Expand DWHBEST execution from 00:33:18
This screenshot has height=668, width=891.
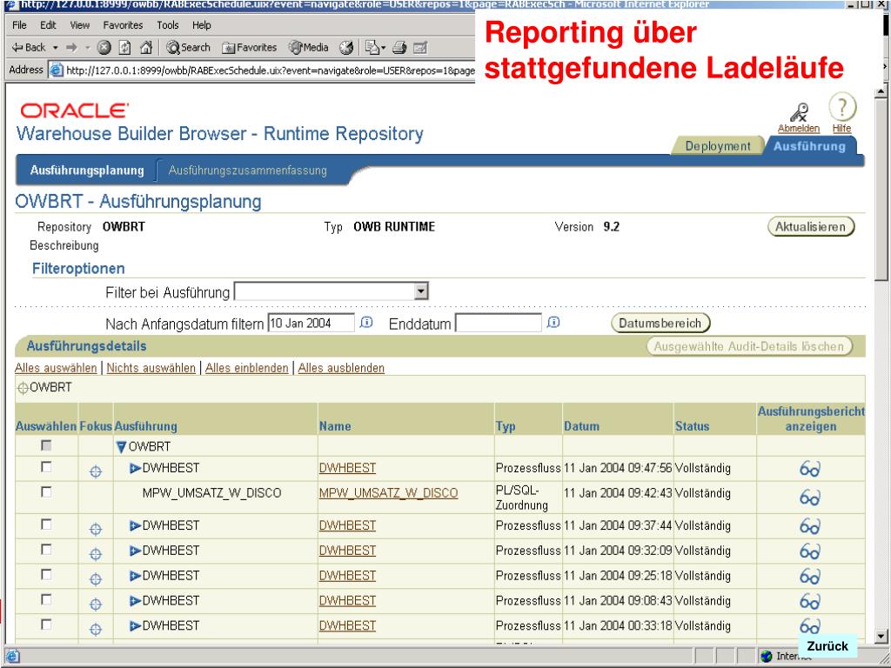[135, 625]
